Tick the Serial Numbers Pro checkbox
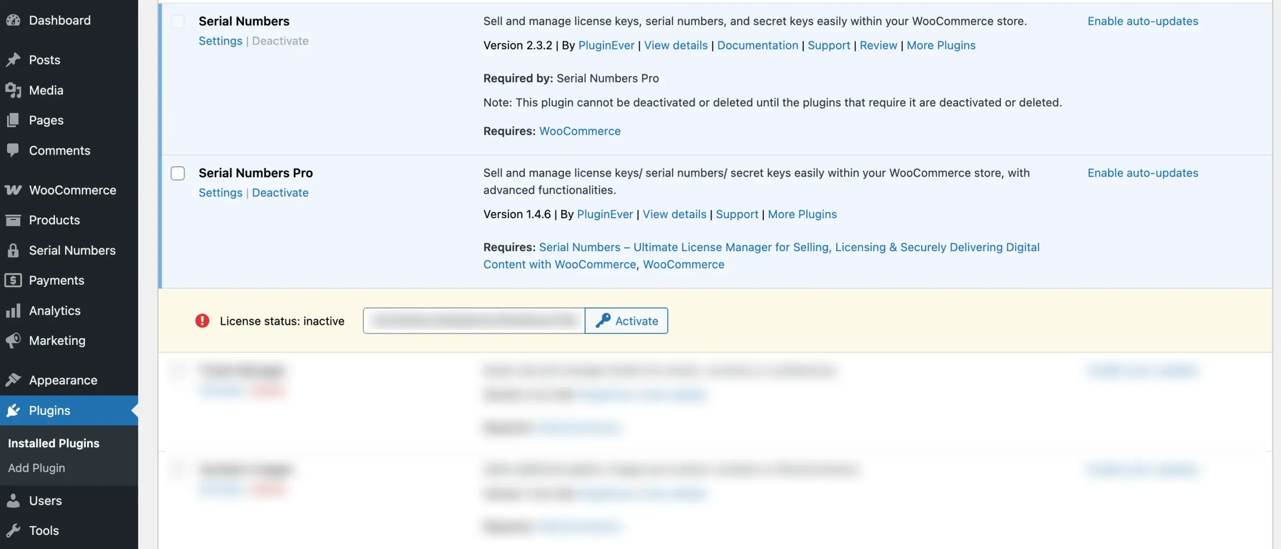This screenshot has width=1281, height=549. (178, 173)
